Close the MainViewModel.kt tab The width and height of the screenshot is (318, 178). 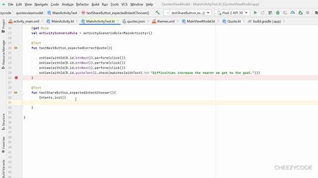[x=218, y=21]
